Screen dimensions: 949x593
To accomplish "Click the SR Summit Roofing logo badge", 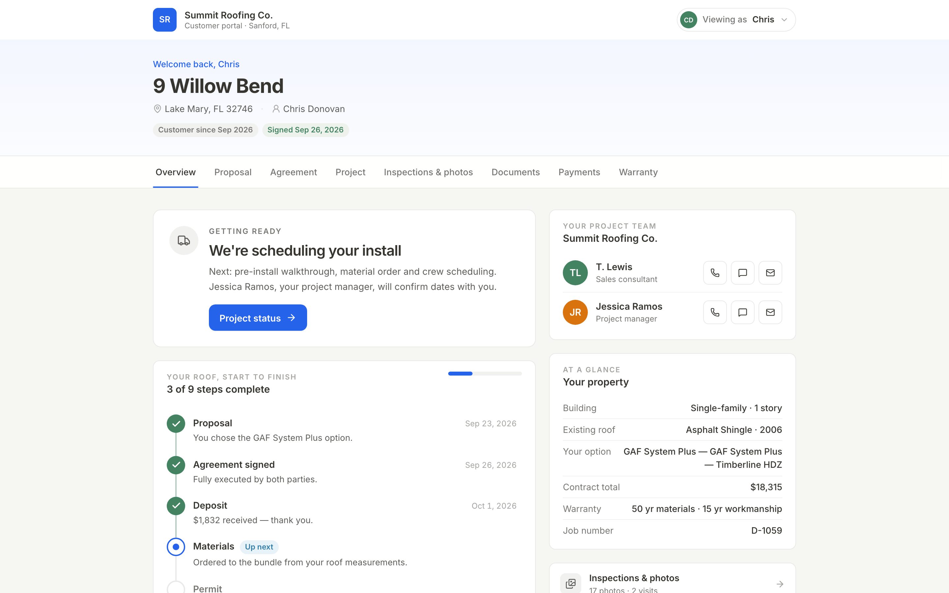I will pos(165,20).
